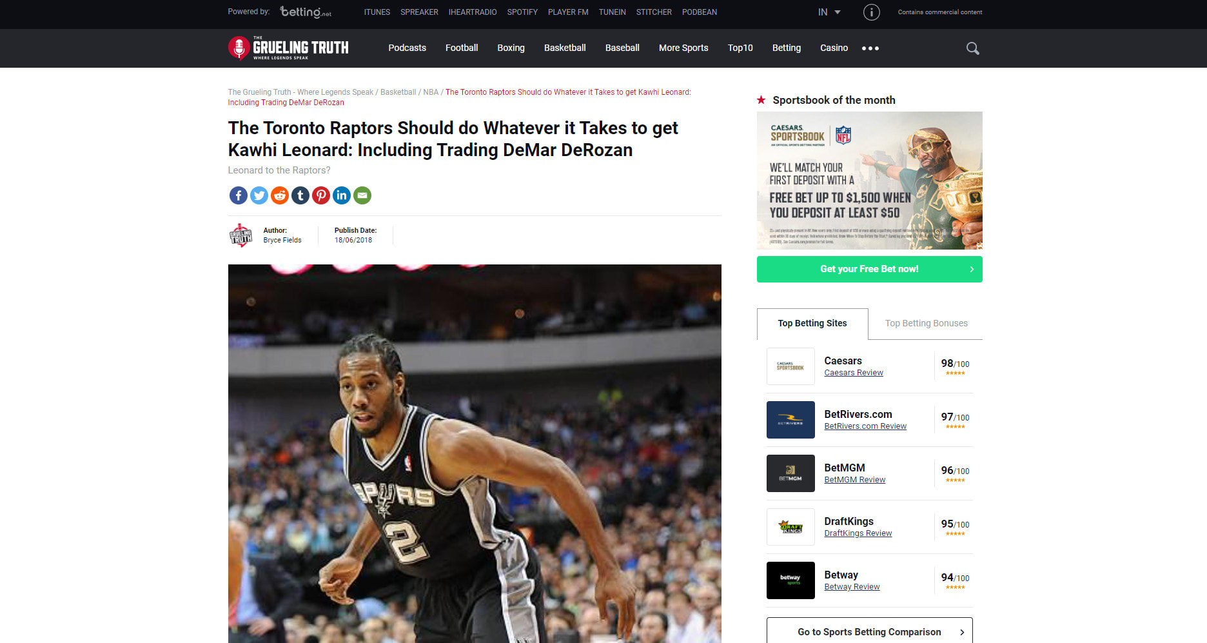Pin the article to Pinterest
Image resolution: width=1207 pixels, height=643 pixels.
[320, 195]
